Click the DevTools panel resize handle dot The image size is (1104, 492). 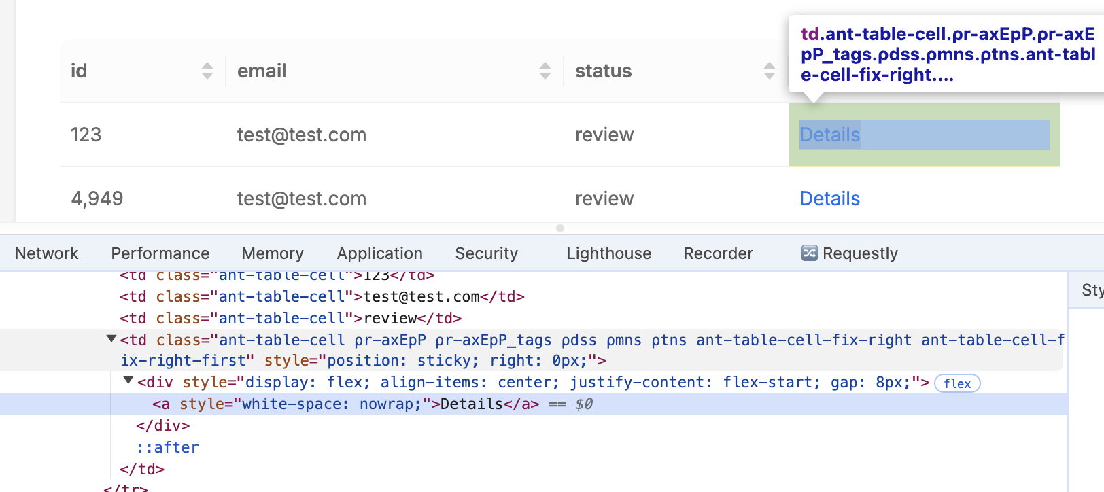click(560, 228)
